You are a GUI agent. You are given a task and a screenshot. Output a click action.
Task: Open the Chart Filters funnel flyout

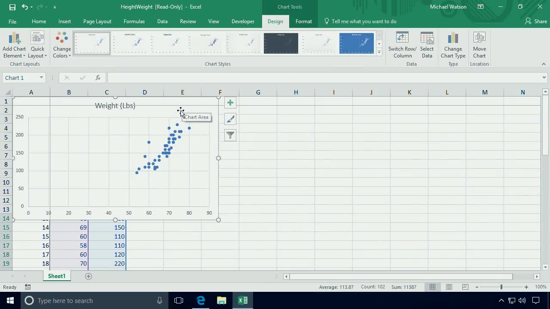(x=230, y=135)
